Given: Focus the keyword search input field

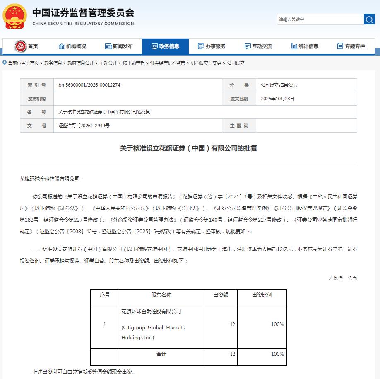Looking at the screenshot, I should click(x=320, y=19).
